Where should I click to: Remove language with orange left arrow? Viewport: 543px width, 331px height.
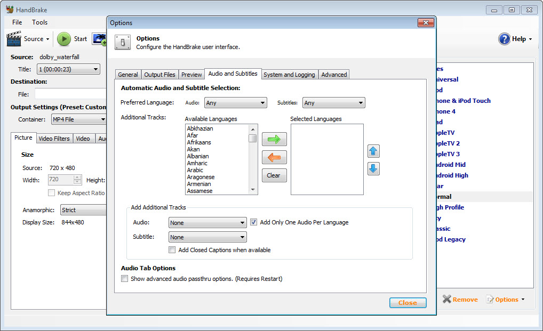[x=274, y=157]
